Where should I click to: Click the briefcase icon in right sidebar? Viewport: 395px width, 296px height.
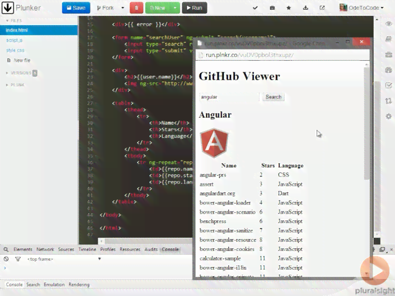point(388,55)
